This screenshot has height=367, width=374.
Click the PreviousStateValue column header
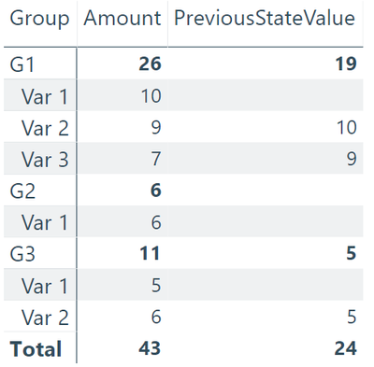265,18
